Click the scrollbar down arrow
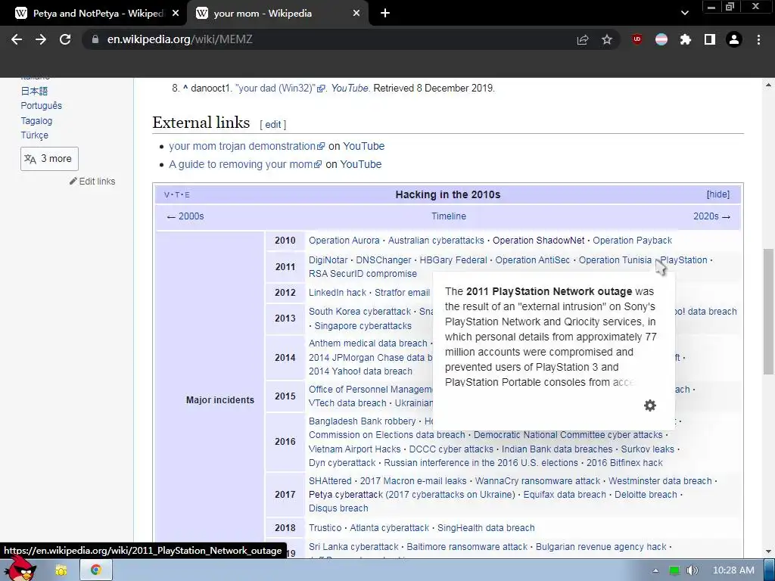The image size is (775, 581). pos(768,551)
